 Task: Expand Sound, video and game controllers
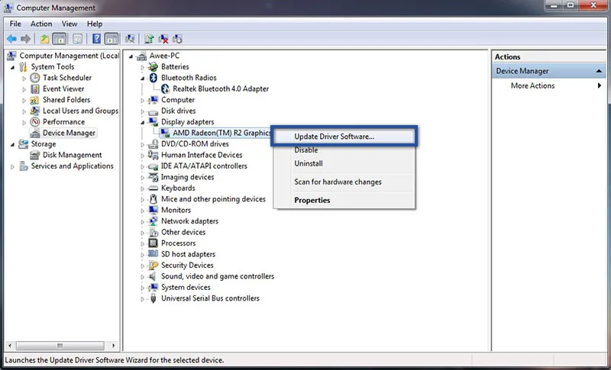(143, 276)
